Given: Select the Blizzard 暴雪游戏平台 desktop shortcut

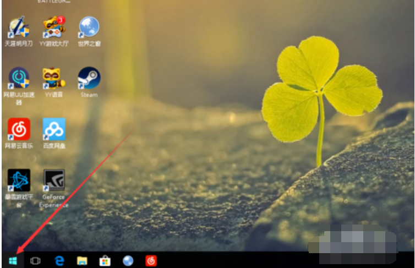Looking at the screenshot, I should pos(19,181).
